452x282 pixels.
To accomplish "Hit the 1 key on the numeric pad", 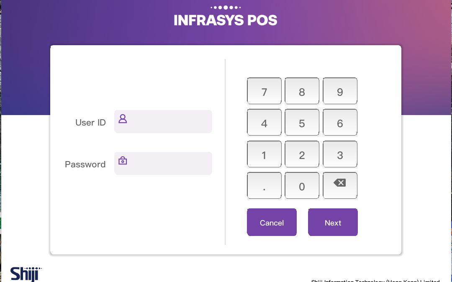I will pyautogui.click(x=264, y=155).
